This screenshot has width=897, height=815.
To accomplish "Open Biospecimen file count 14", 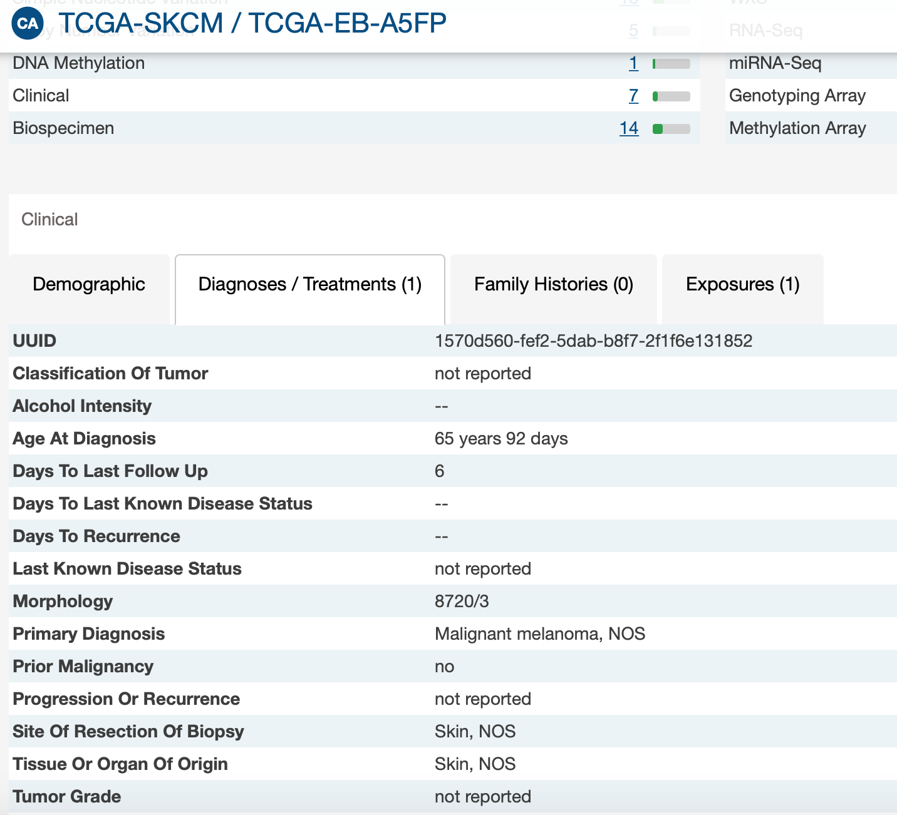I will pyautogui.click(x=629, y=128).
